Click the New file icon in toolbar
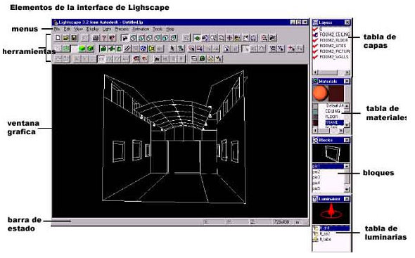The width and height of the screenshot is (415, 258). tap(58, 38)
